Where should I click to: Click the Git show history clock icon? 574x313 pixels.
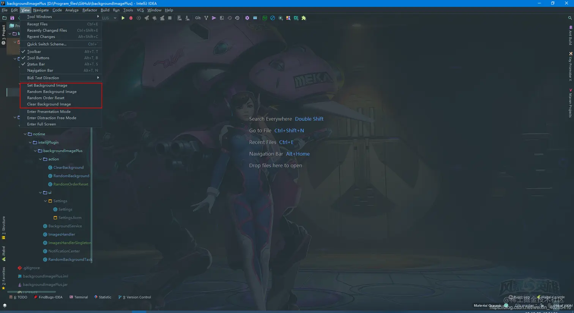230,18
